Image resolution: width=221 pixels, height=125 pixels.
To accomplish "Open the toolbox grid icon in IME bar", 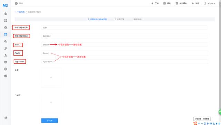I will pos(220,124).
